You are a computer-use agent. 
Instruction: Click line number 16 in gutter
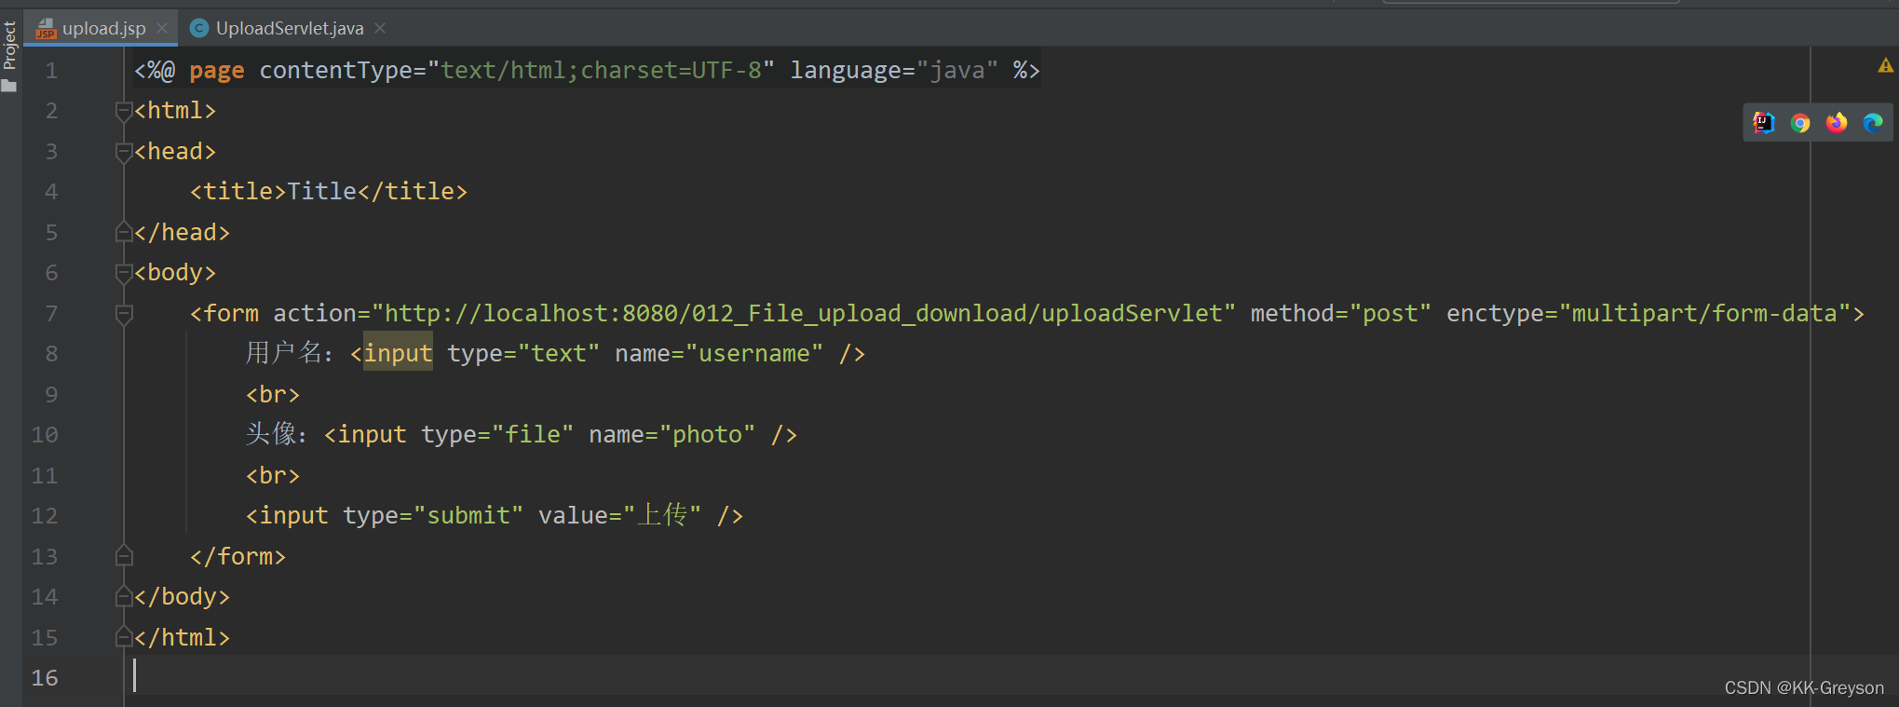[x=45, y=678]
